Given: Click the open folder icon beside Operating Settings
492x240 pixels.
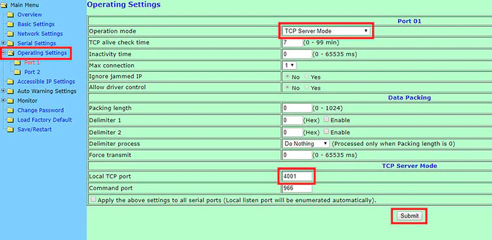Looking at the screenshot, I should [11, 53].
